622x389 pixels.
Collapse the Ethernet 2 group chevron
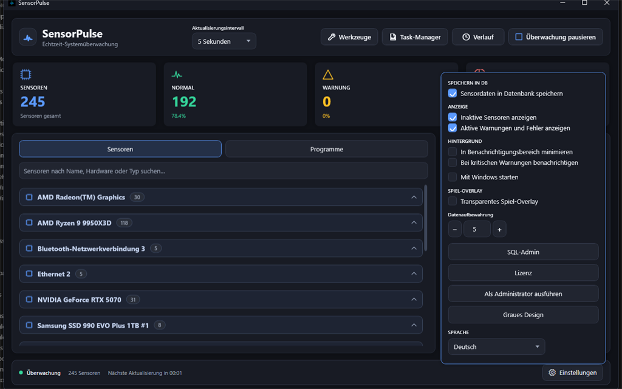414,274
